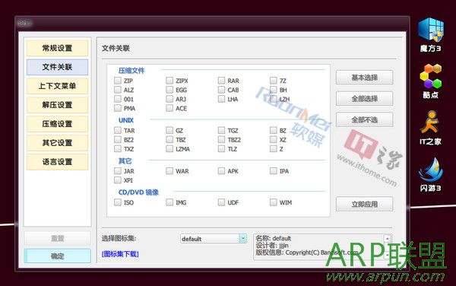This screenshot has height=286, width=456.
Task: Switch to the 常规设置 tab
Action: [57, 48]
